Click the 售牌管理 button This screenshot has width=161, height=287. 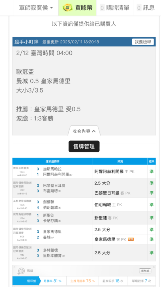point(84,146)
